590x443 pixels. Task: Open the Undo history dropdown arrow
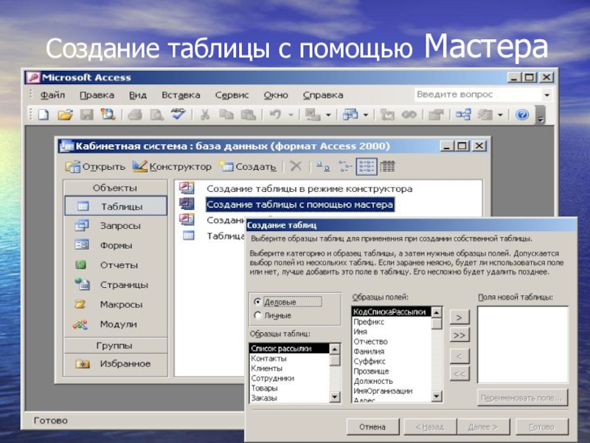291,115
